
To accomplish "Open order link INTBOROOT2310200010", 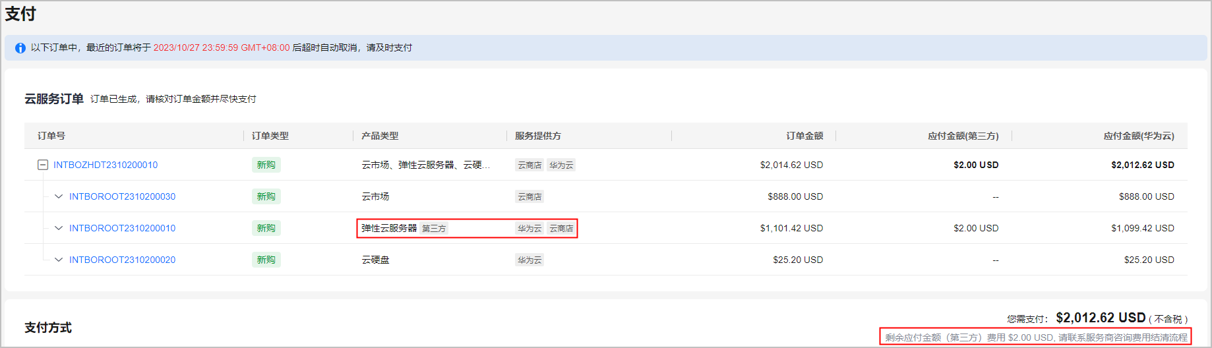I will coord(122,228).
